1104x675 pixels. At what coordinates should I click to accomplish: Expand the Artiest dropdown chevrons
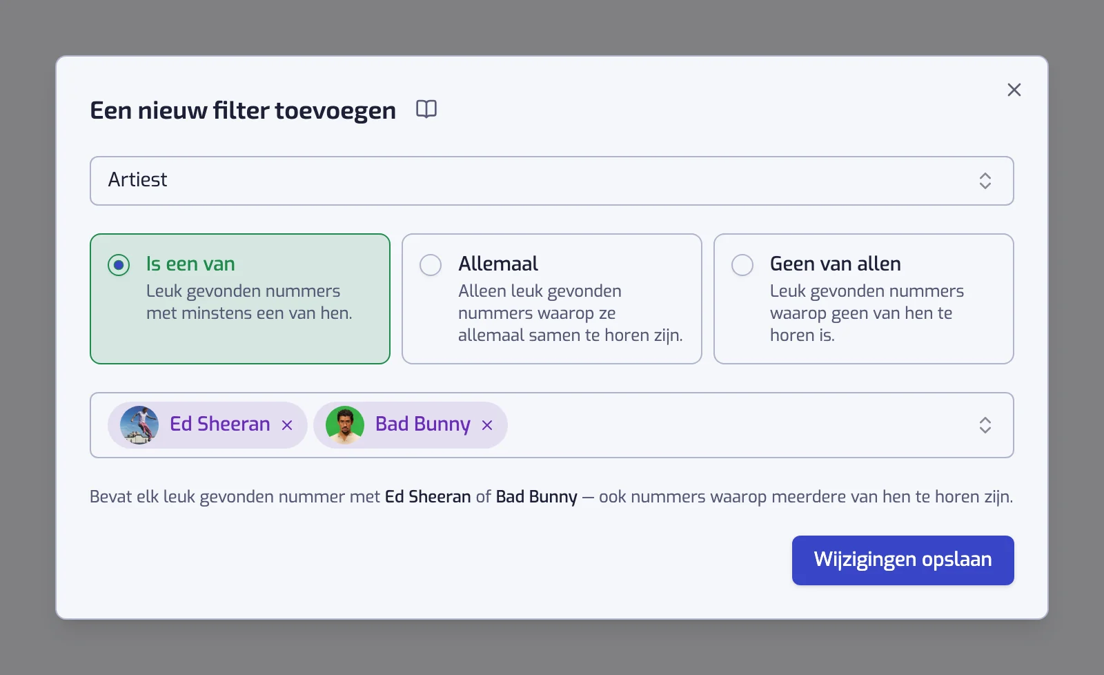pos(985,181)
